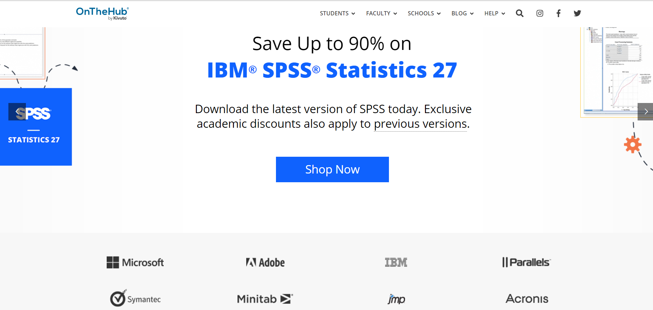Open the Facebook icon link
Image resolution: width=653 pixels, height=310 pixels.
pyautogui.click(x=559, y=13)
